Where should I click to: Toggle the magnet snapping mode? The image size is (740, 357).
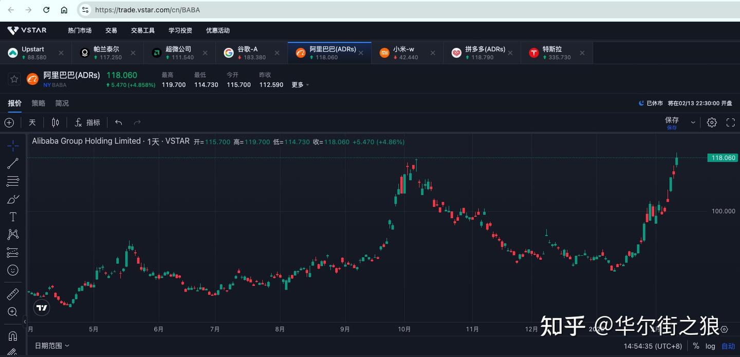[x=13, y=336]
